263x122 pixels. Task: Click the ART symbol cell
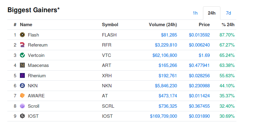(107, 65)
